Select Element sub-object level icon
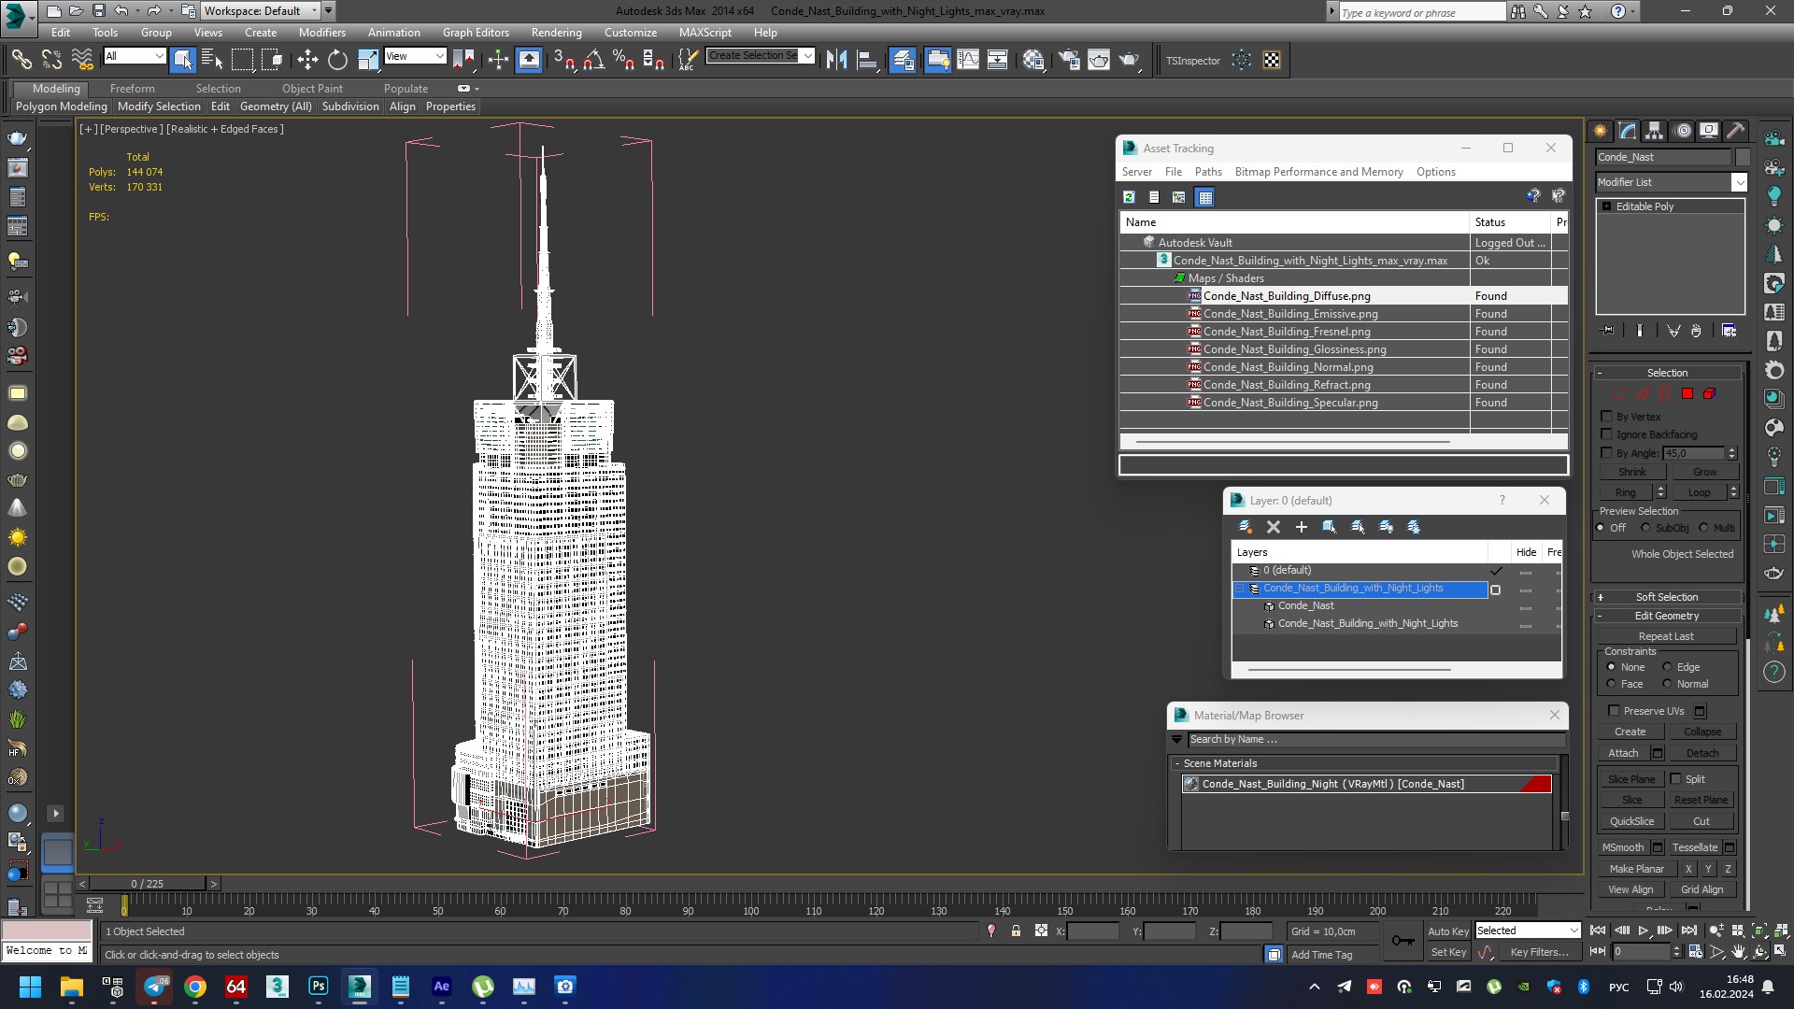Image resolution: width=1794 pixels, height=1009 pixels. [1709, 393]
